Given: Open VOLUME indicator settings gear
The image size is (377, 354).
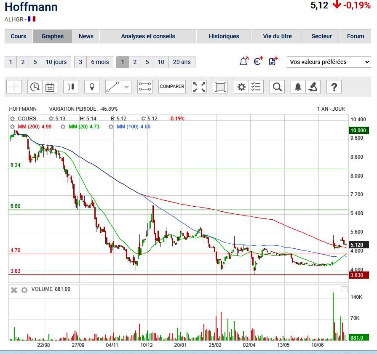Looking at the screenshot, I should tap(24, 290).
